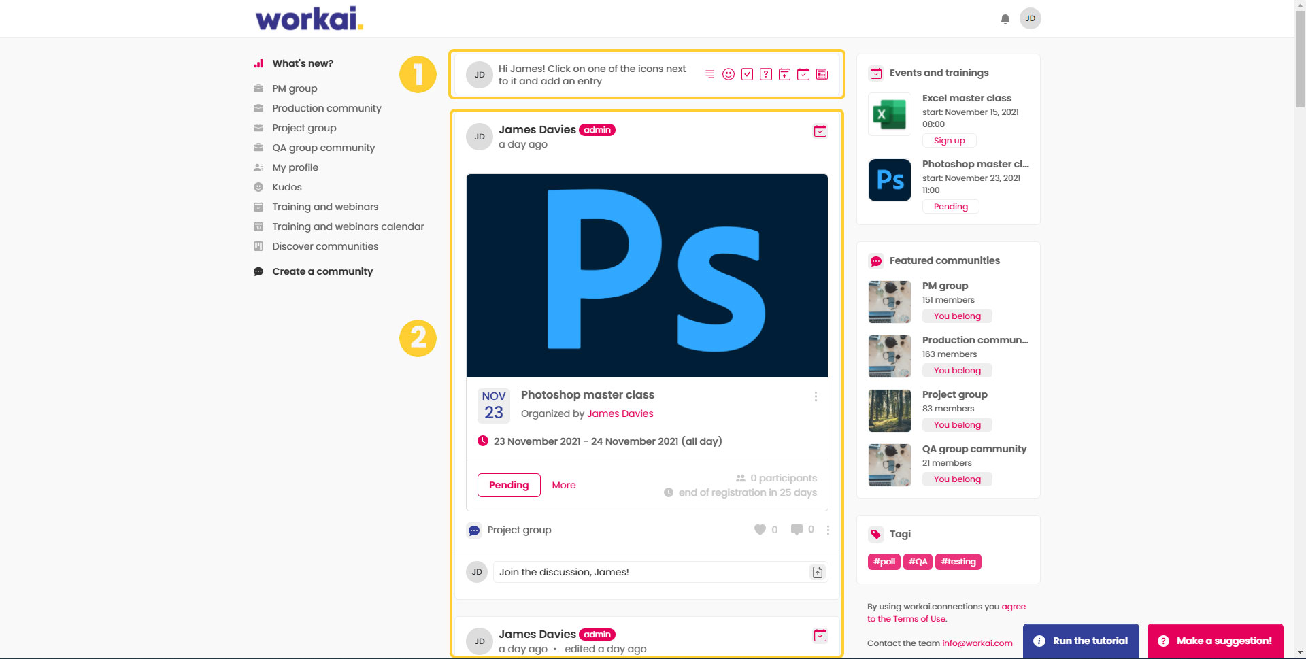Viewport: 1306px width, 659px height.
Task: Click the More link on the event
Action: click(x=564, y=485)
